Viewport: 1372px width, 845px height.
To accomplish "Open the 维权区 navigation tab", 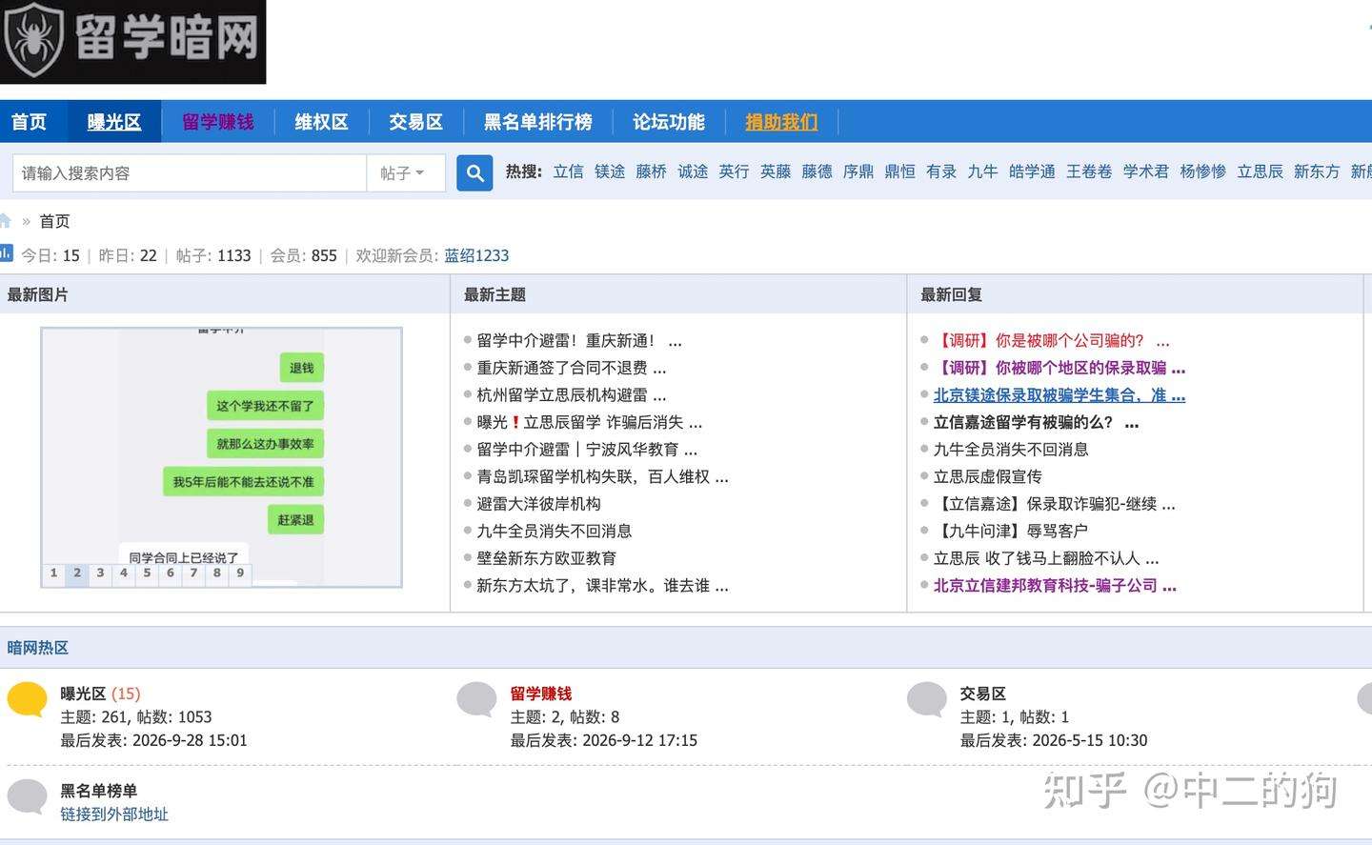I will point(321,122).
